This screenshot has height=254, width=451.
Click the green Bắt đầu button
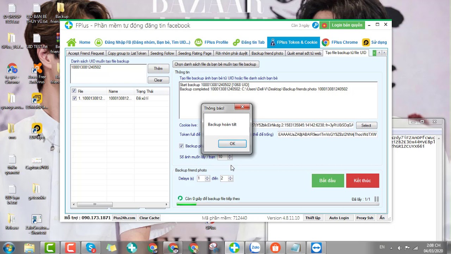(328, 181)
